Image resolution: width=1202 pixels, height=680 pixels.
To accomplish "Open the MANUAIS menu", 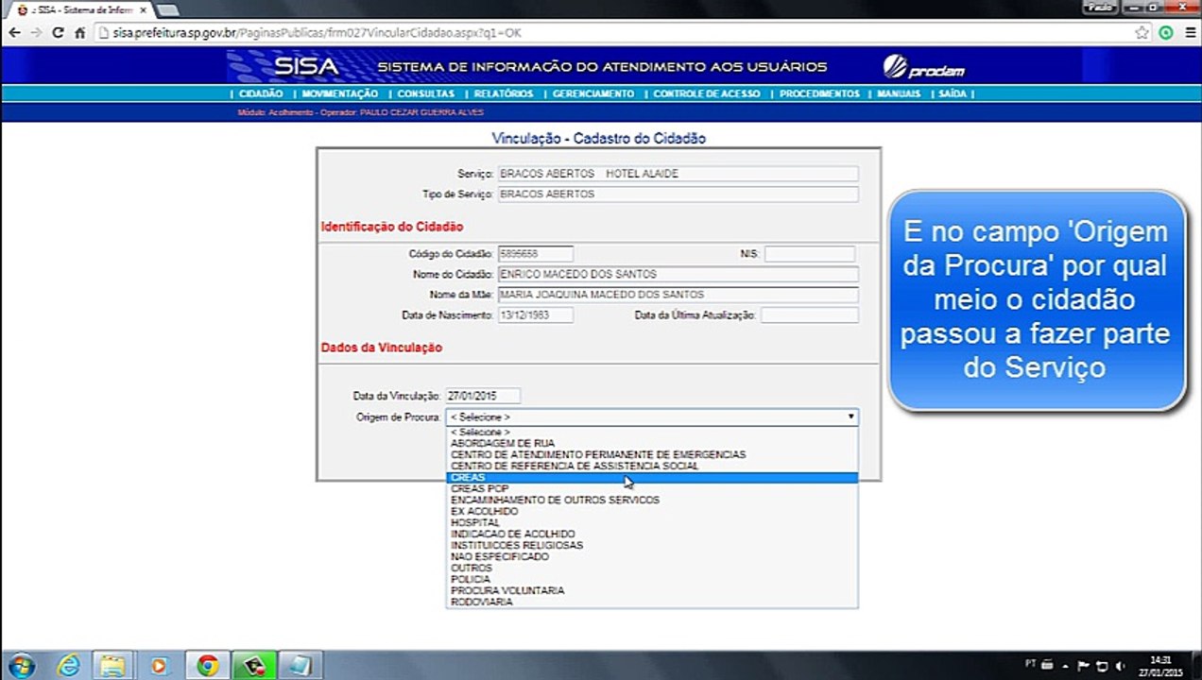I will click(899, 94).
